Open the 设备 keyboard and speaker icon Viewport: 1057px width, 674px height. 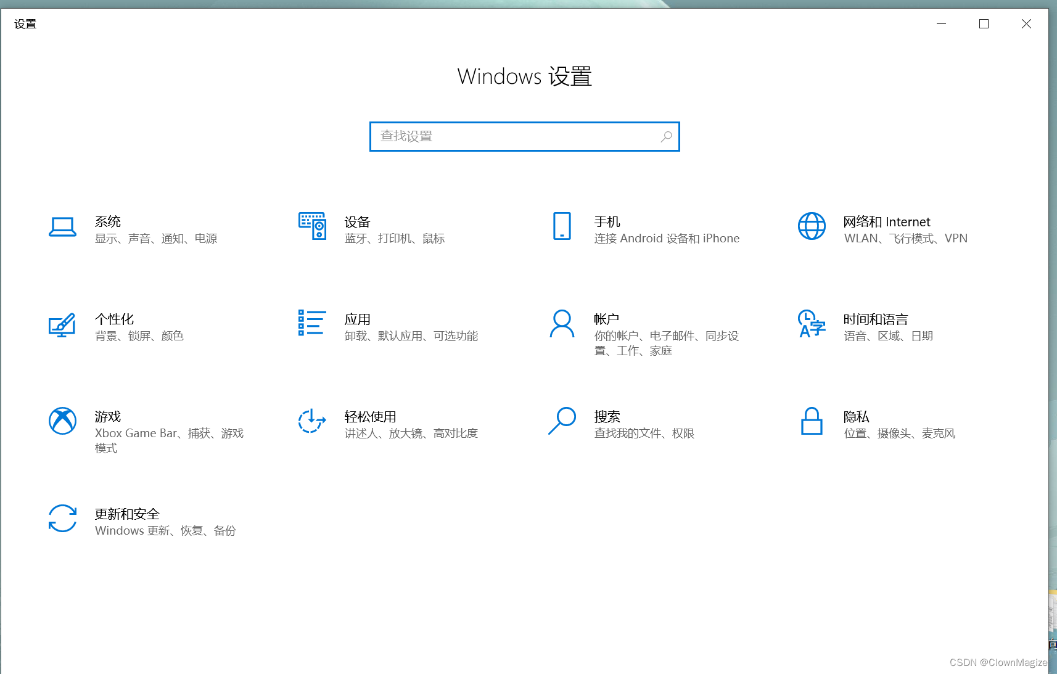312,226
